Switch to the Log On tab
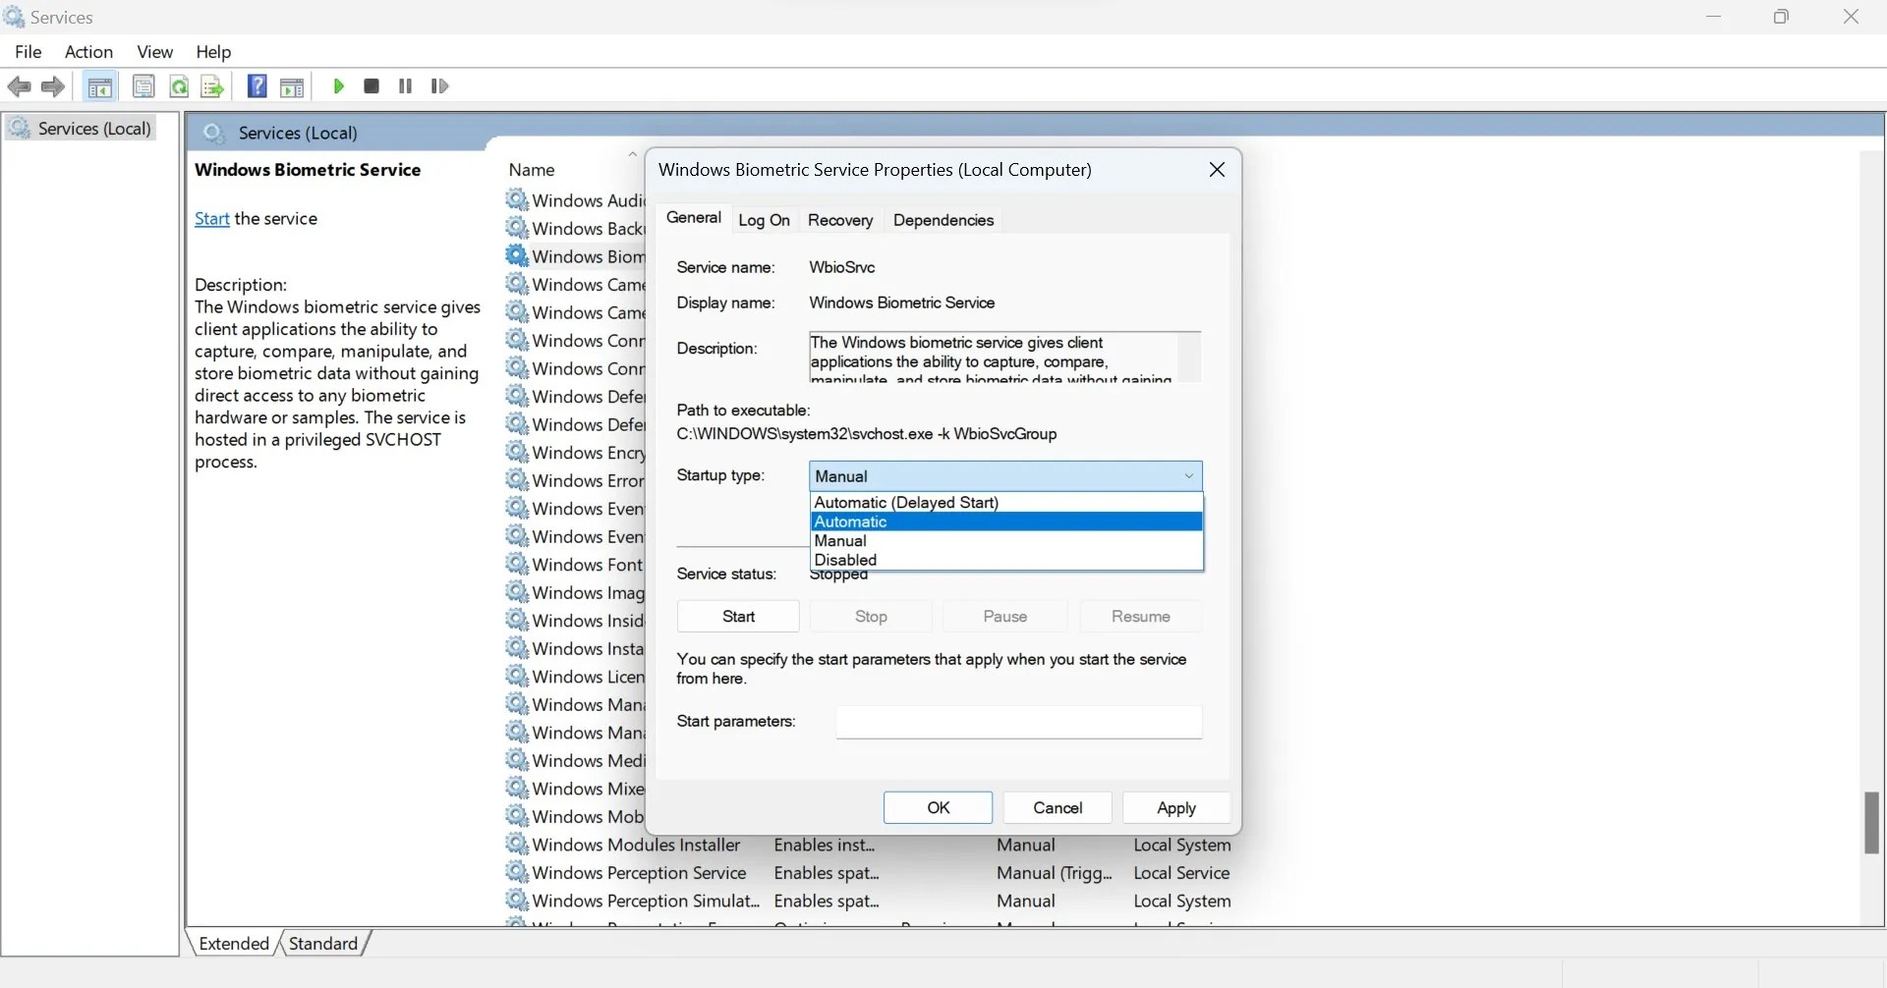1887x988 pixels. click(765, 220)
